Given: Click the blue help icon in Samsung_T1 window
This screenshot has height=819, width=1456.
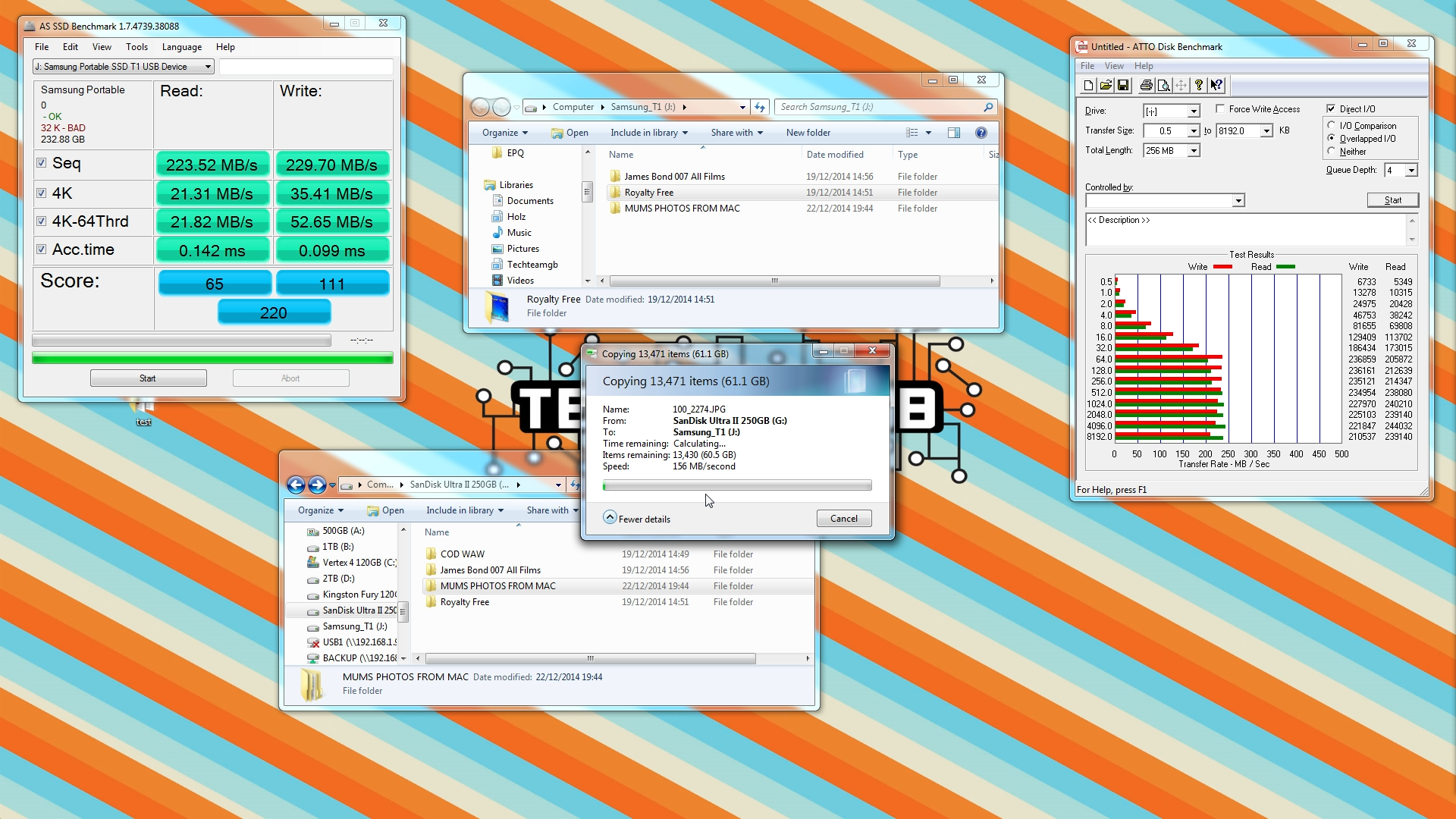Looking at the screenshot, I should point(981,133).
